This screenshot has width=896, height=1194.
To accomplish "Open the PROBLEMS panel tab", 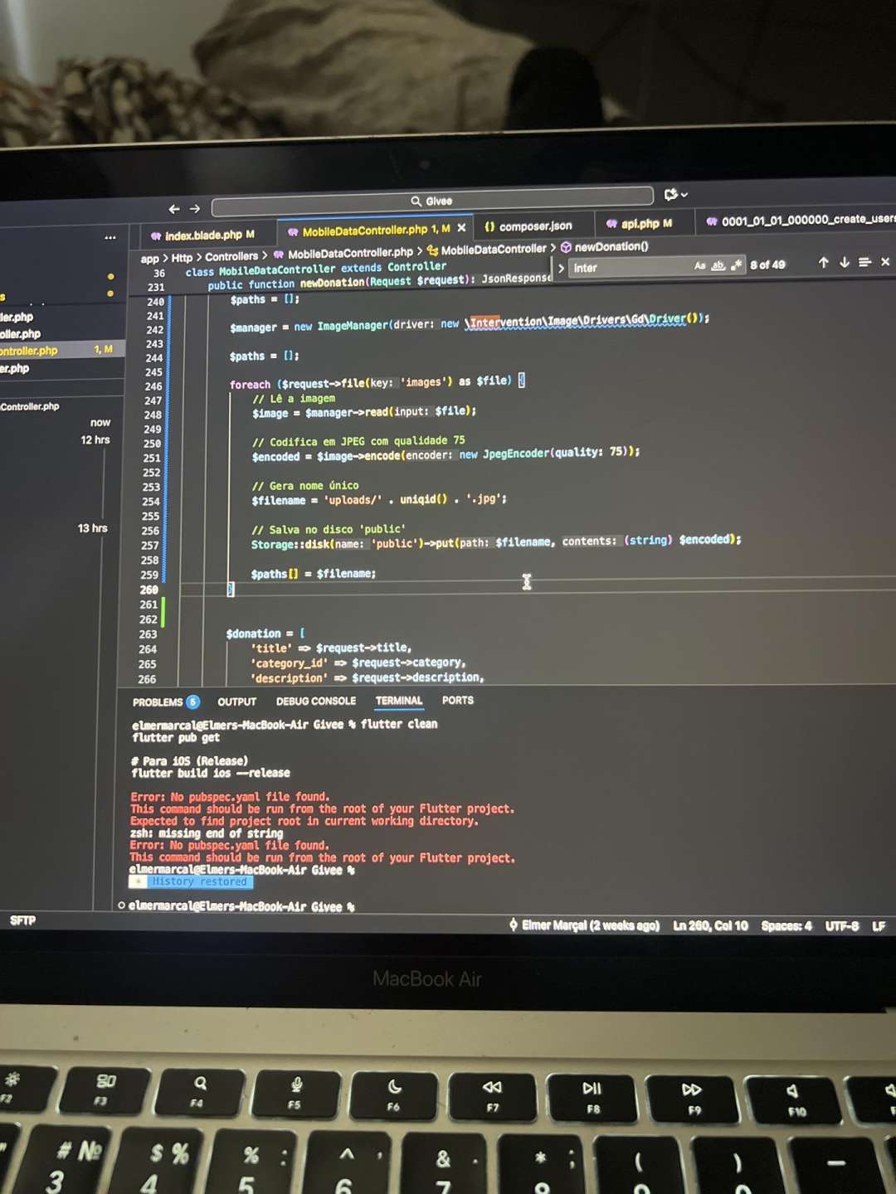I will pyautogui.click(x=158, y=702).
